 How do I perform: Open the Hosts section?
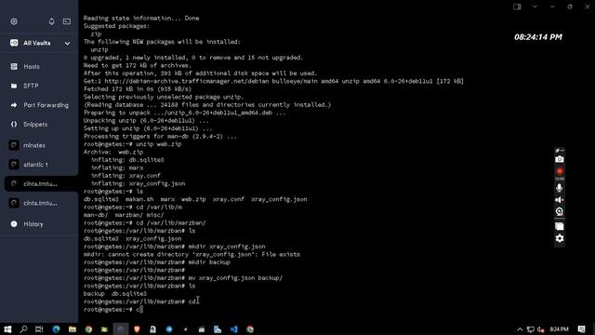(32, 66)
